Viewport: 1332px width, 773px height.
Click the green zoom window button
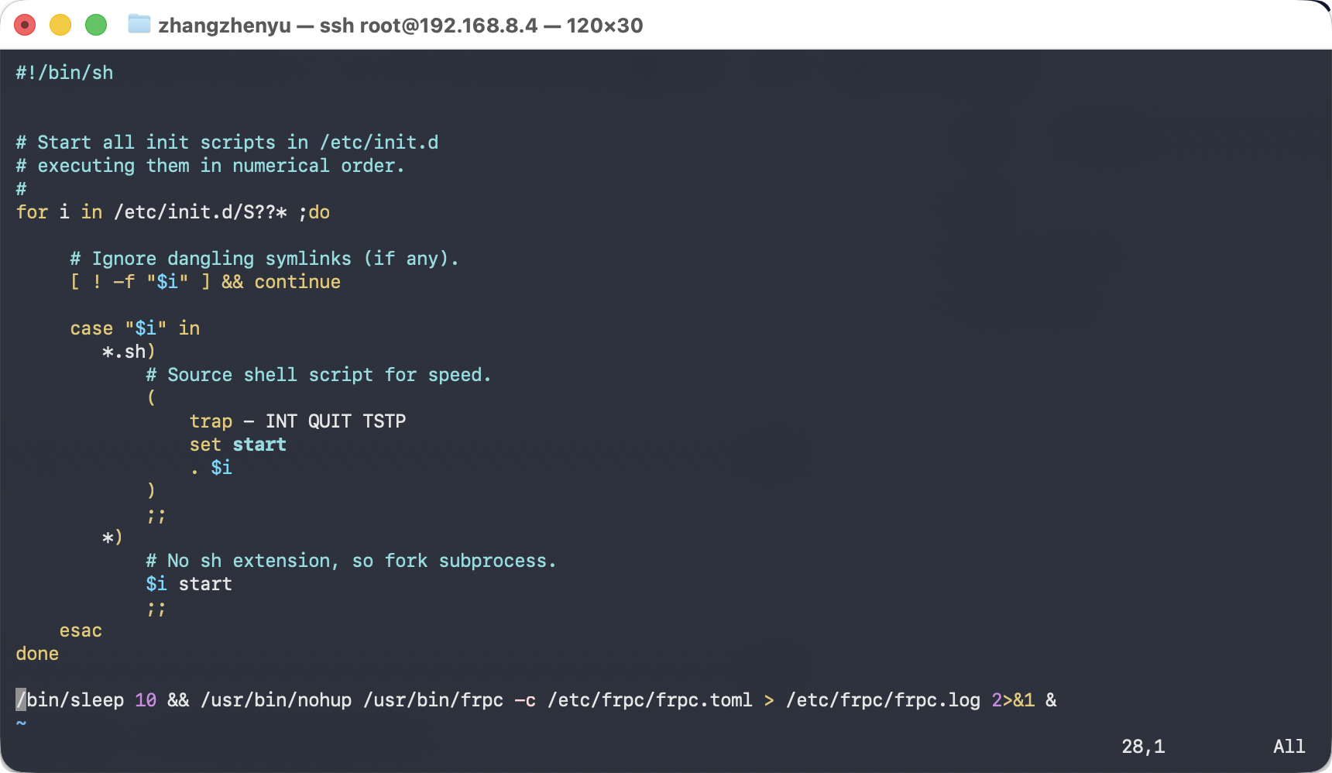[96, 26]
